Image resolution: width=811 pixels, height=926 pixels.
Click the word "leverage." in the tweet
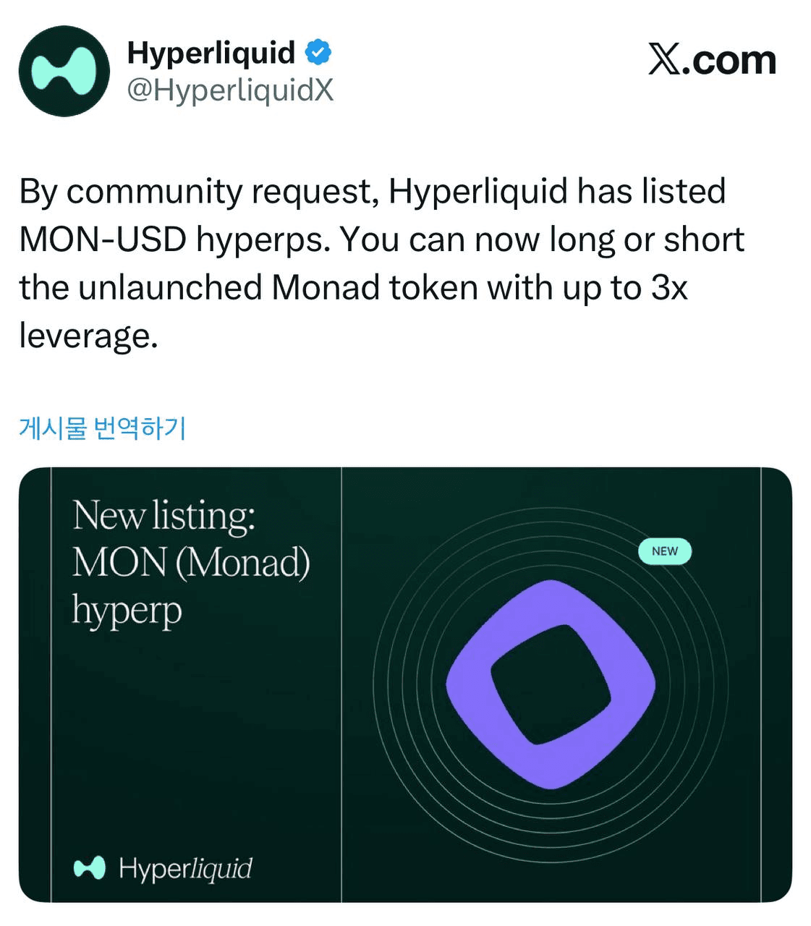(88, 336)
